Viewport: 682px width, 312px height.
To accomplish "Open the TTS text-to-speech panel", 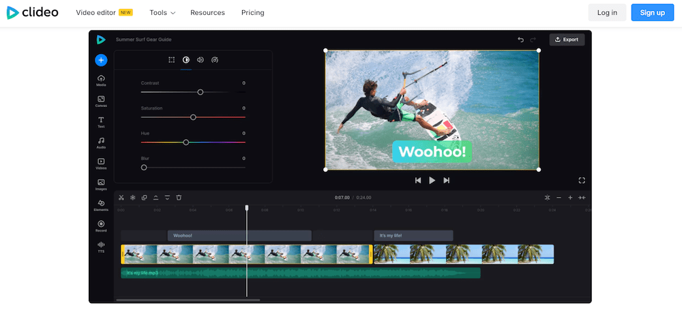I will pos(101,247).
